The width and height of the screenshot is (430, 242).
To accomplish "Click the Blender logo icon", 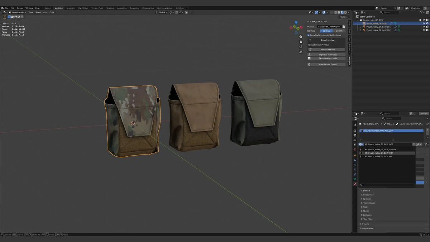I will 2,8.
